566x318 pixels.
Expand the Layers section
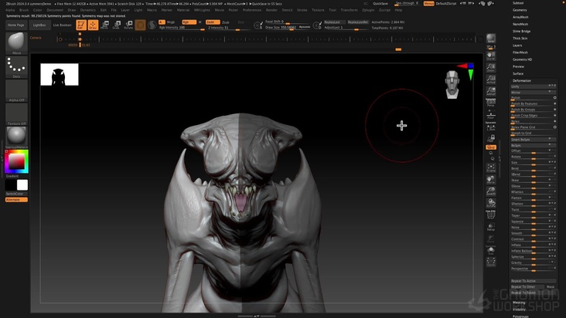pyautogui.click(x=517, y=46)
